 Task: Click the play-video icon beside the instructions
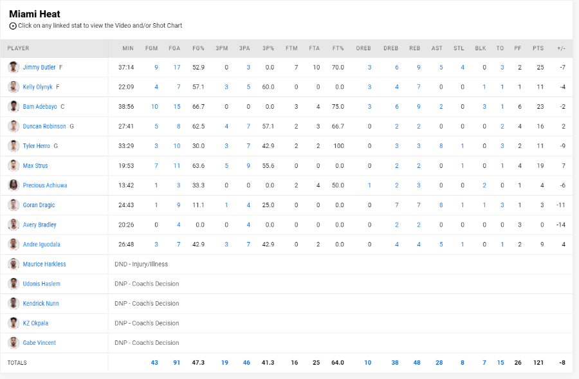tap(13, 26)
